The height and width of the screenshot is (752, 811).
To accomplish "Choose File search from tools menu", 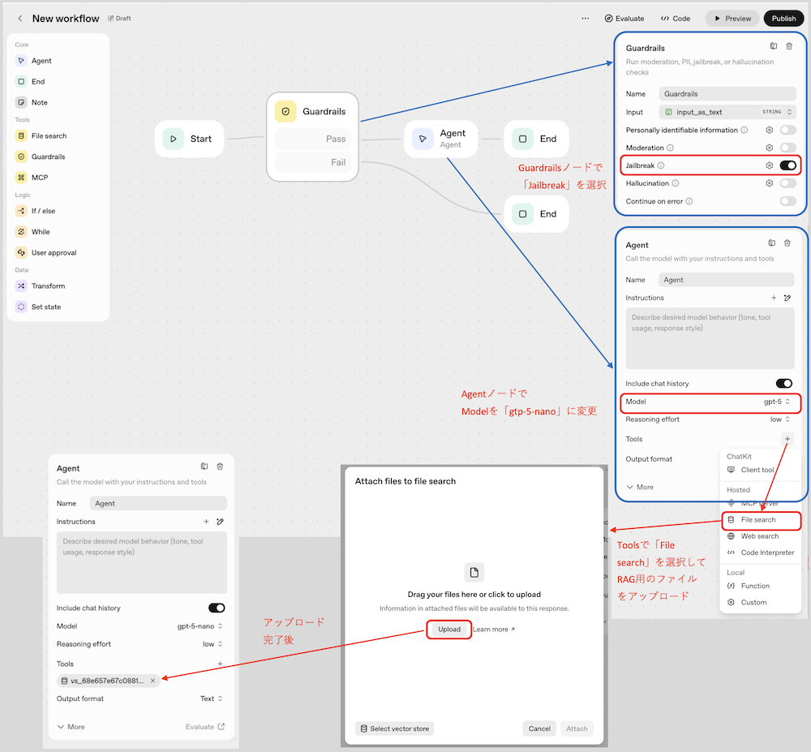I will pos(758,519).
